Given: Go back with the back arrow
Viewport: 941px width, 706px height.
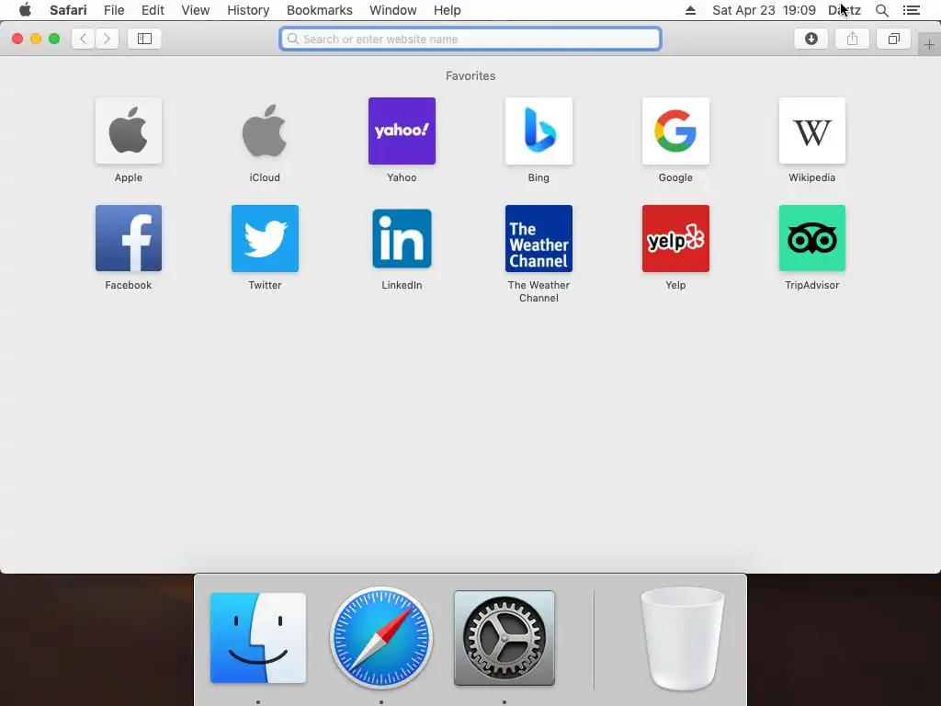Looking at the screenshot, I should (84, 39).
